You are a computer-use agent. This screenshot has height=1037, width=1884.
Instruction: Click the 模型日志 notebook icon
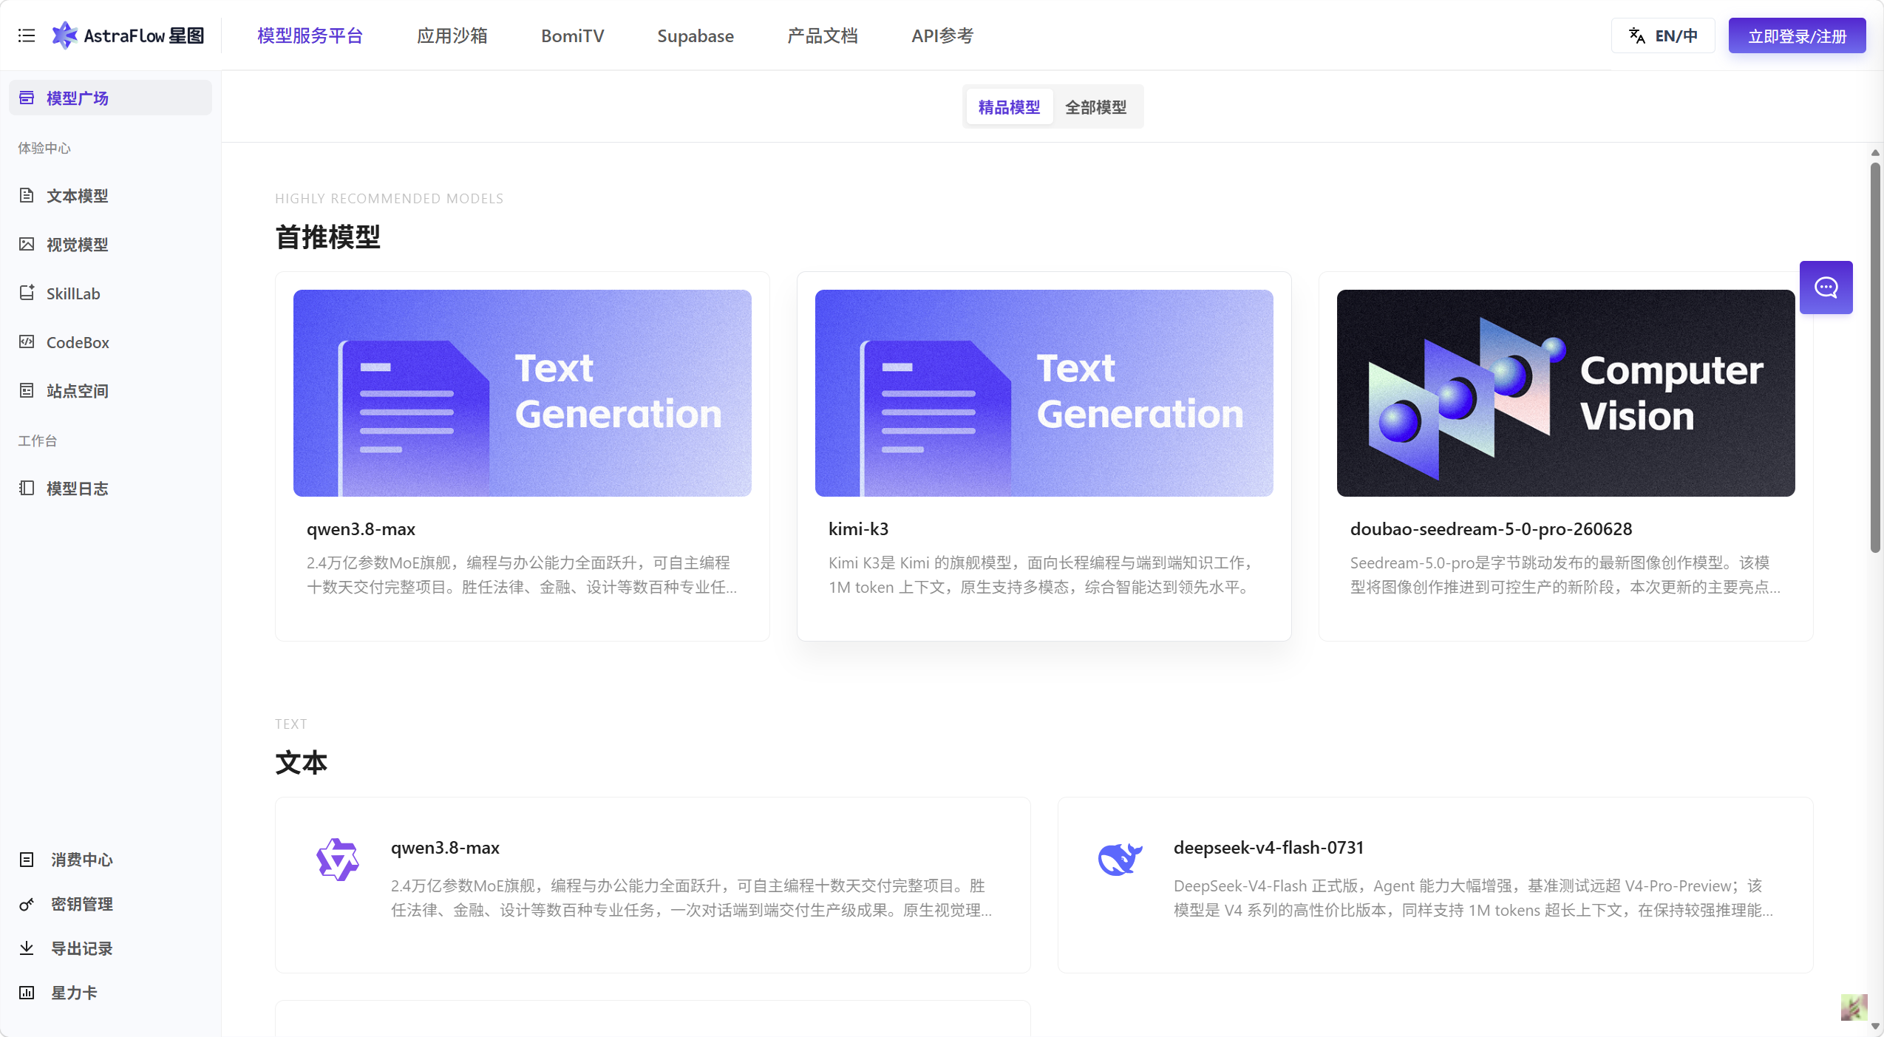point(27,488)
